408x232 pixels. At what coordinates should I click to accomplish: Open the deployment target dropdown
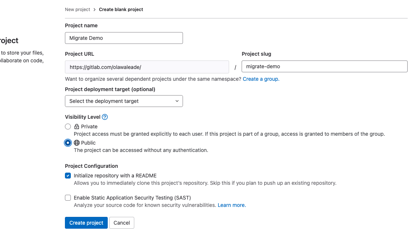click(x=124, y=101)
